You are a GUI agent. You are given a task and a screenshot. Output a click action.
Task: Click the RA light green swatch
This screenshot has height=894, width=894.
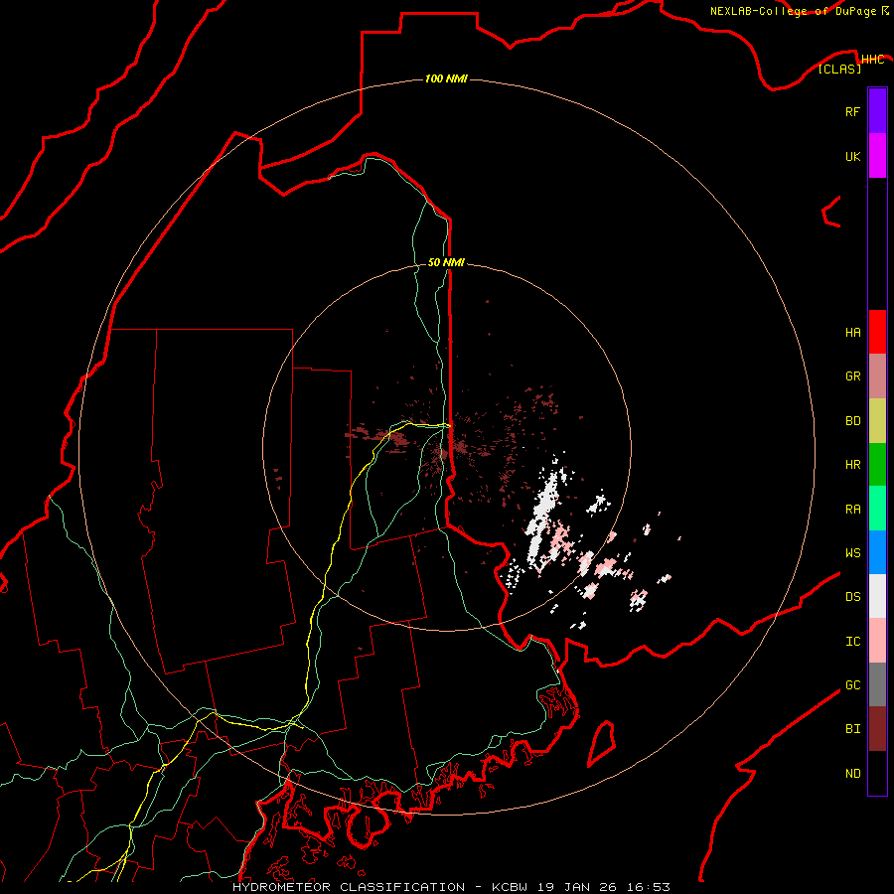877,509
